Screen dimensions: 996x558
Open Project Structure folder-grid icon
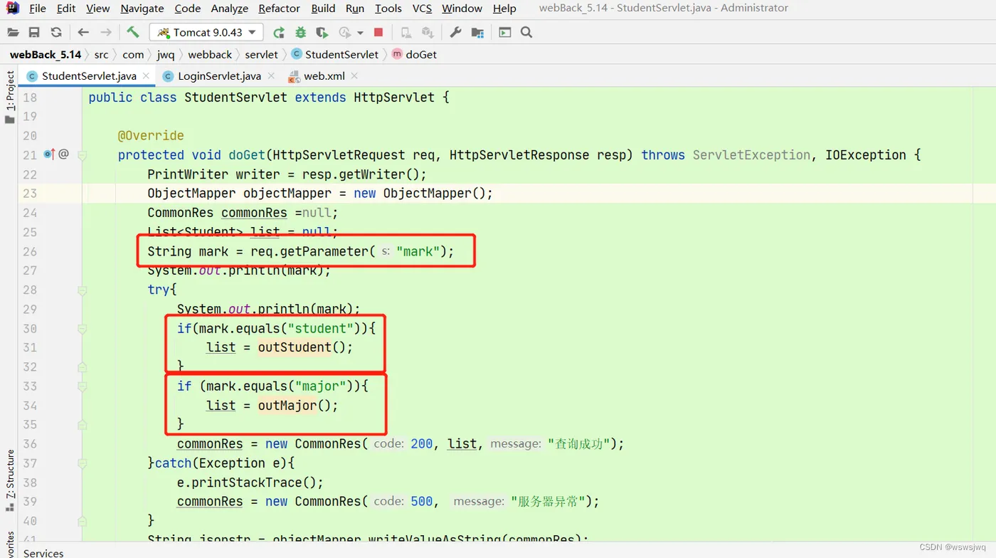tap(477, 32)
